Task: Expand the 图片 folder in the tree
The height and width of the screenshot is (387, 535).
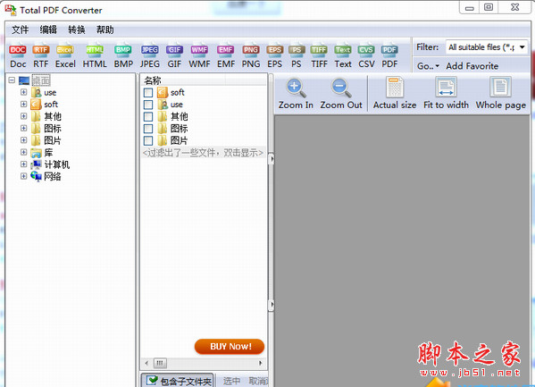Action: point(23,140)
